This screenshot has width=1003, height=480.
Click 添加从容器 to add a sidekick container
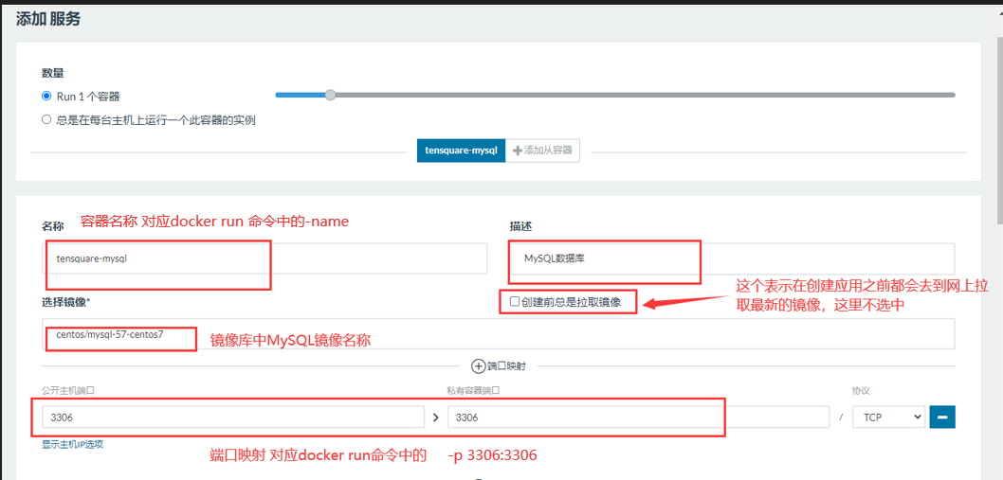coord(543,151)
